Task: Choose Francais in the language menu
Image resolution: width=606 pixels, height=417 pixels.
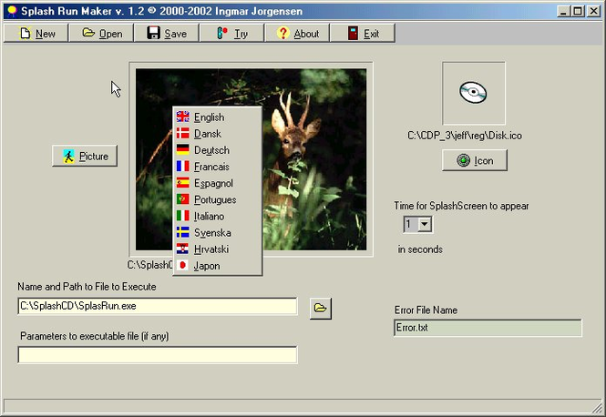Action: 218,167
